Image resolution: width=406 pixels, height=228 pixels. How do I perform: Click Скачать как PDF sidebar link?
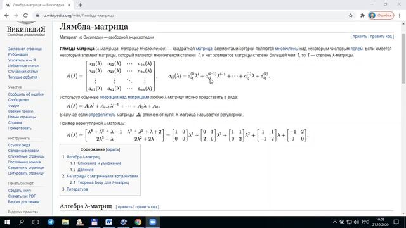tap(22, 196)
